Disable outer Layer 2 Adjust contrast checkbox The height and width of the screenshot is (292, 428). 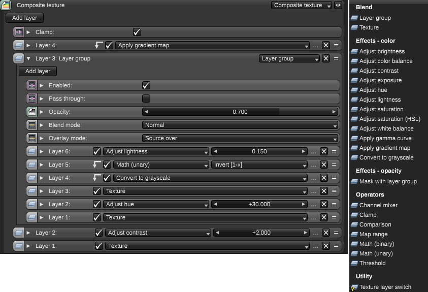pos(99,233)
